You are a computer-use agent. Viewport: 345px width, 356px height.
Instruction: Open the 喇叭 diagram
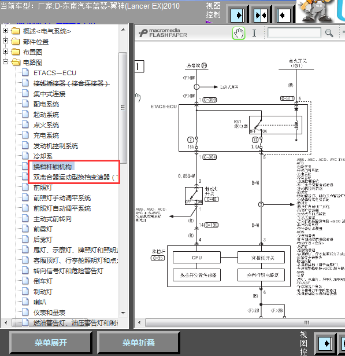40,302
